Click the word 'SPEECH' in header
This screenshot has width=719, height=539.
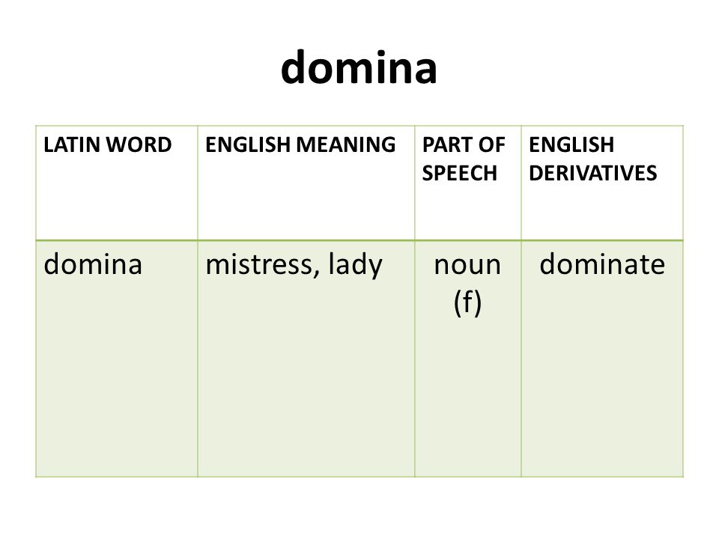[x=459, y=173]
